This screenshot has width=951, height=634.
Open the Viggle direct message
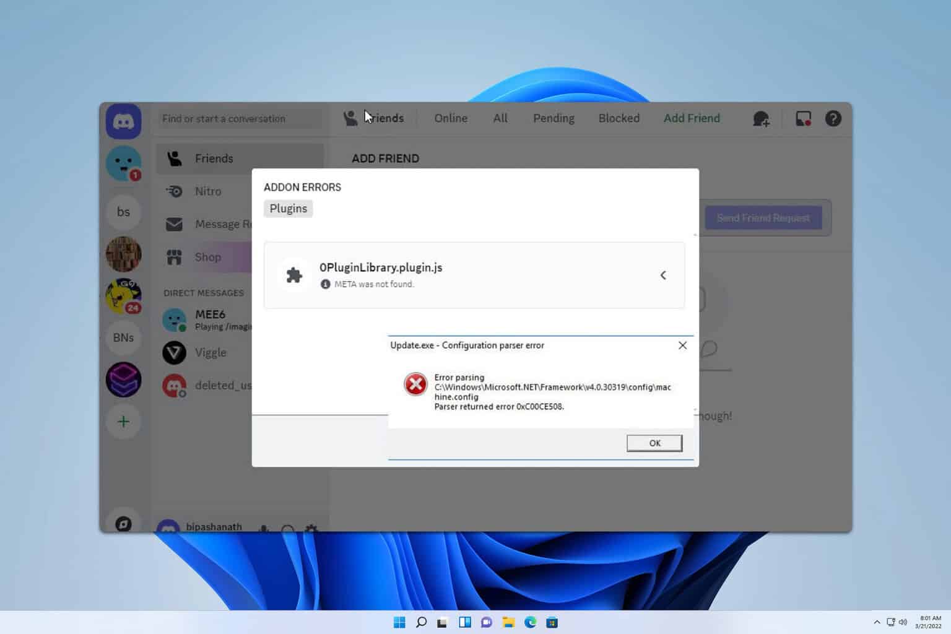pyautogui.click(x=207, y=352)
